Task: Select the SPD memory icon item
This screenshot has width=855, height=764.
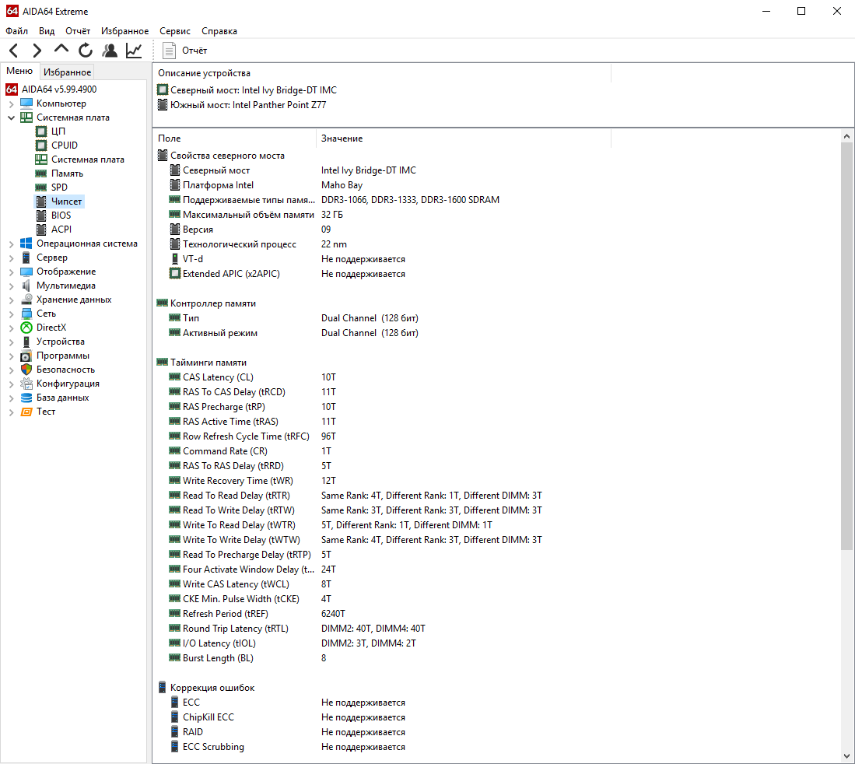Action: point(41,187)
